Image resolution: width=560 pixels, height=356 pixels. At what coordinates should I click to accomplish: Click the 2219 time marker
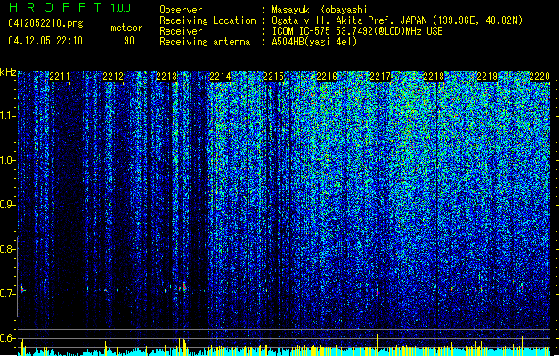(488, 77)
